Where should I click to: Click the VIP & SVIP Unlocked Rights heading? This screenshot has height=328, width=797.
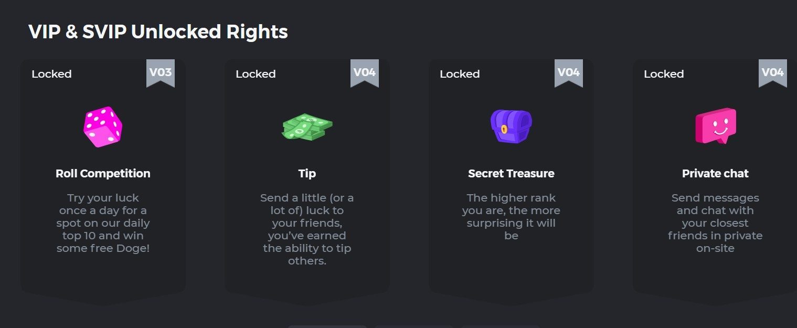(158, 32)
